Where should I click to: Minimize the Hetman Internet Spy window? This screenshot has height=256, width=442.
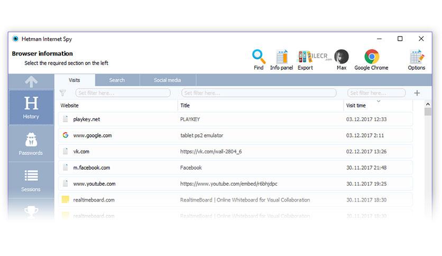[379, 39]
